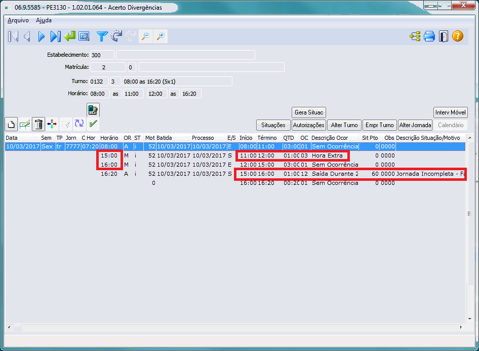Click the Jornada Incompleta situation text
The width and height of the screenshot is (479, 351).
tap(430, 174)
